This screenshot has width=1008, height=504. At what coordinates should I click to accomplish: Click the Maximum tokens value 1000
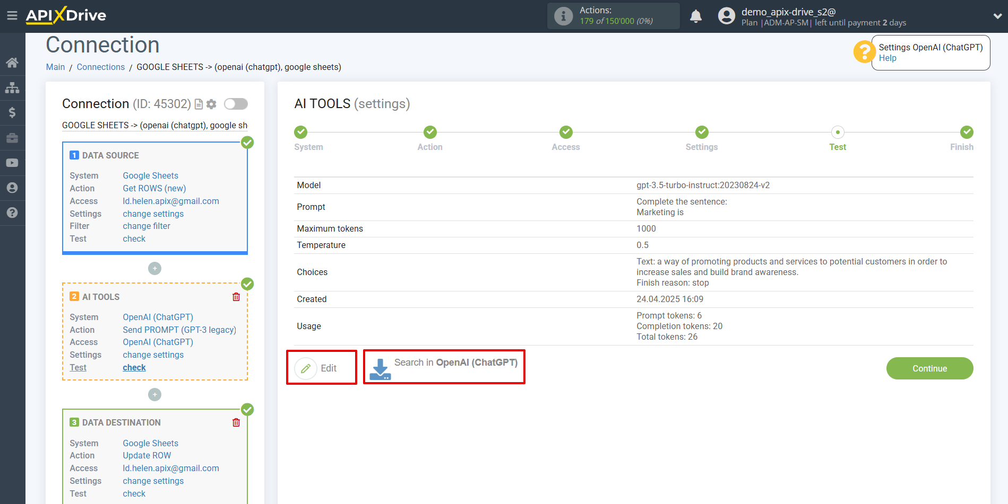[647, 228]
